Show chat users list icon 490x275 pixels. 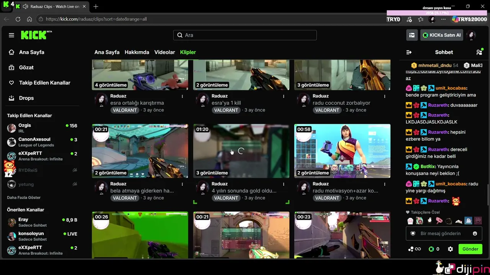[x=479, y=52]
